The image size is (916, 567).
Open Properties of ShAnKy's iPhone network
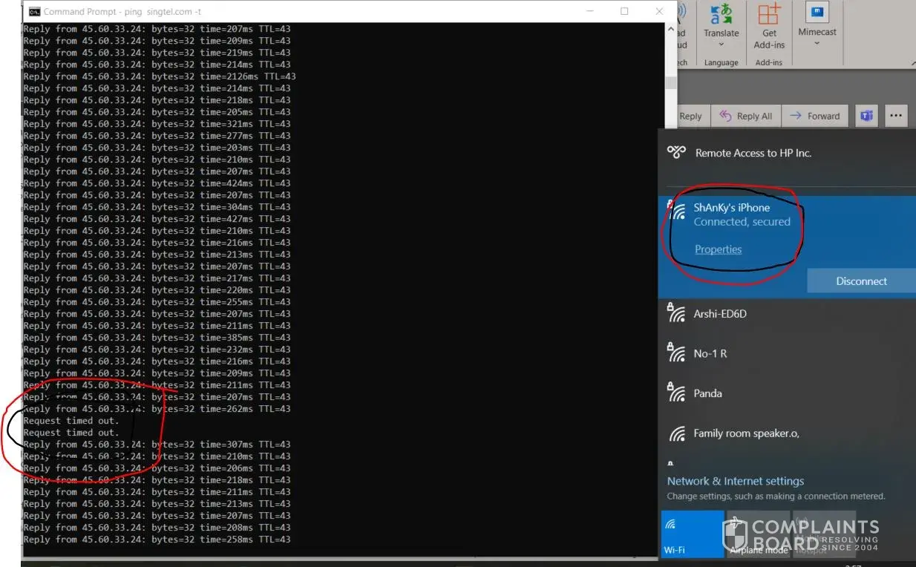point(718,249)
